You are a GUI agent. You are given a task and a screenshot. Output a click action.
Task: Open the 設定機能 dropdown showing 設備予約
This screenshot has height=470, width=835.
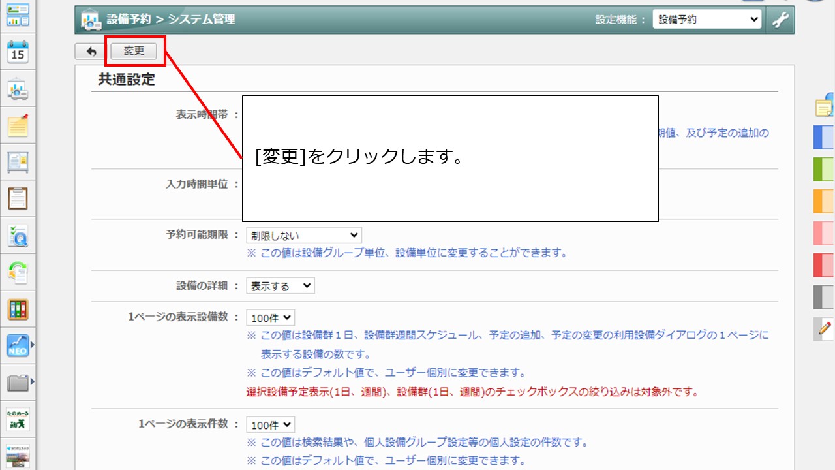[706, 20]
